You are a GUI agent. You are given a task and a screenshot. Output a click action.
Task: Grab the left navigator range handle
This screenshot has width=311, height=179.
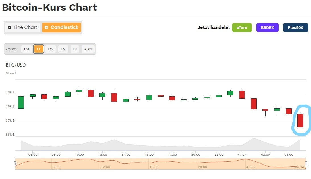point(15,164)
